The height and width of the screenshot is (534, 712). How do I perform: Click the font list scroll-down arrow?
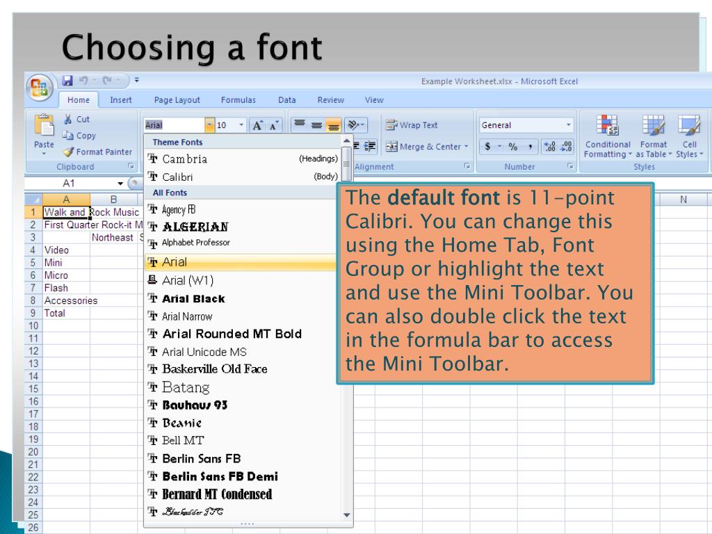(x=346, y=515)
